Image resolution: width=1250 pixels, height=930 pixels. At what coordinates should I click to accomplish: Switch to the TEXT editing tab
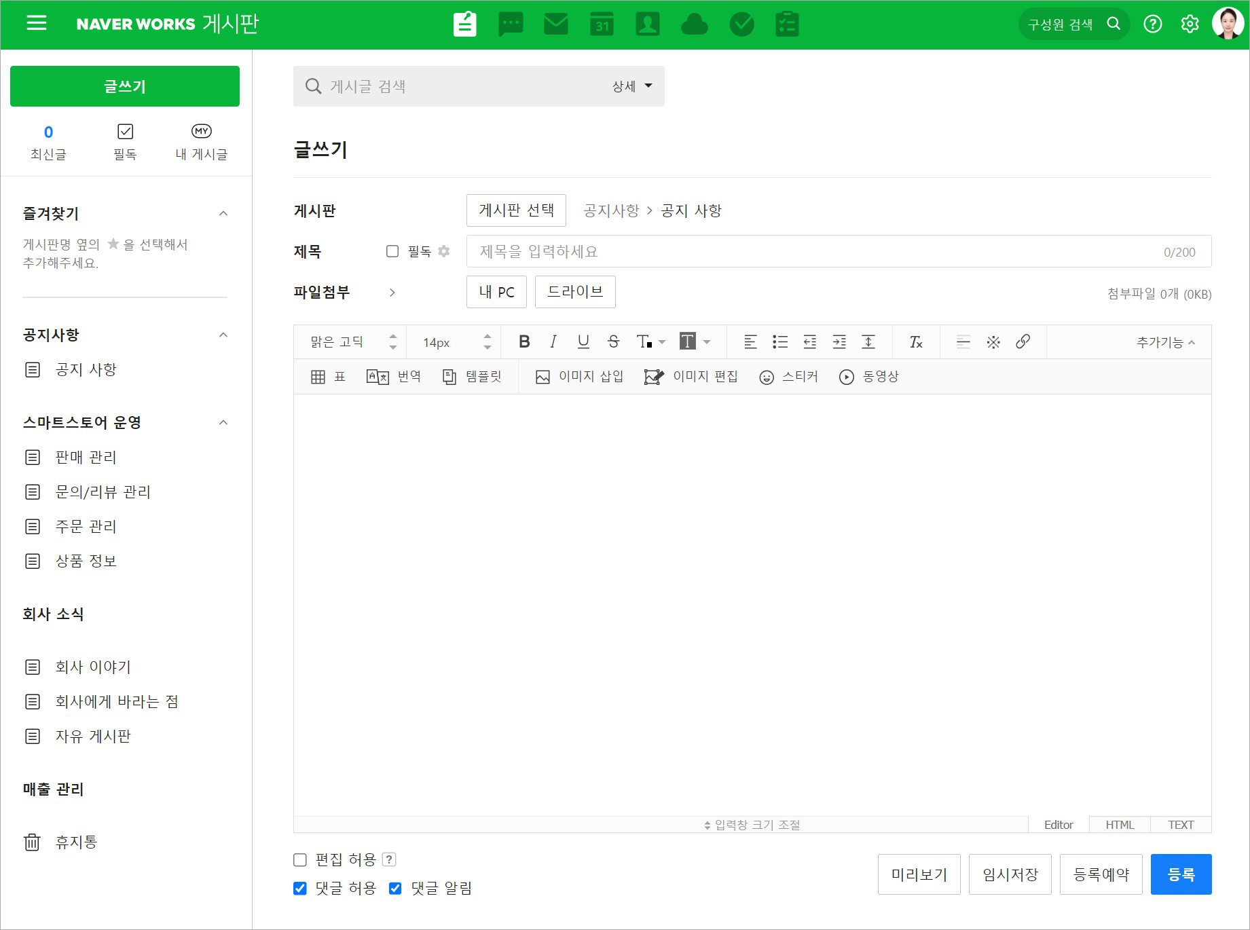tap(1181, 824)
